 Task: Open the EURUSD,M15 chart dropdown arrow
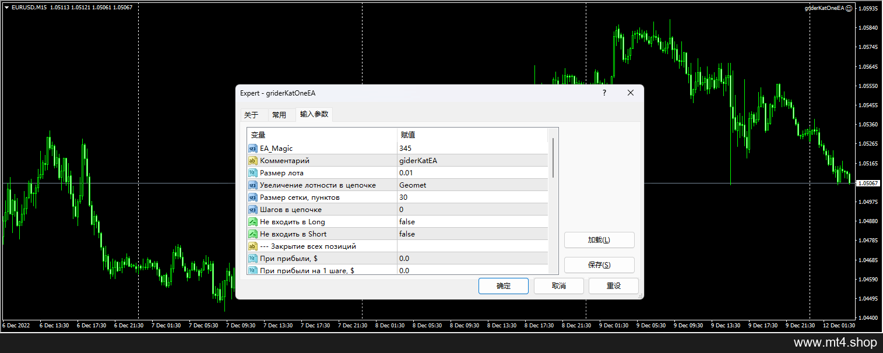(x=6, y=8)
